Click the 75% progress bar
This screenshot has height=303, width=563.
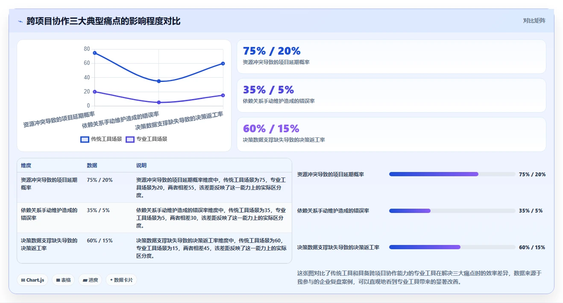[x=452, y=174]
